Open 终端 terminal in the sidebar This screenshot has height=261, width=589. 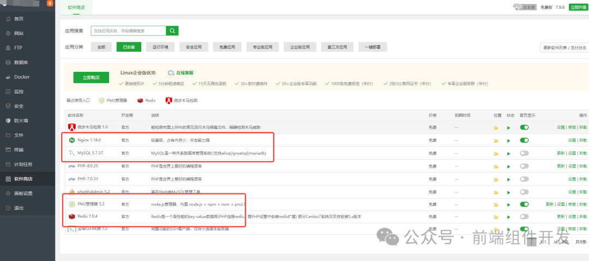point(19,150)
